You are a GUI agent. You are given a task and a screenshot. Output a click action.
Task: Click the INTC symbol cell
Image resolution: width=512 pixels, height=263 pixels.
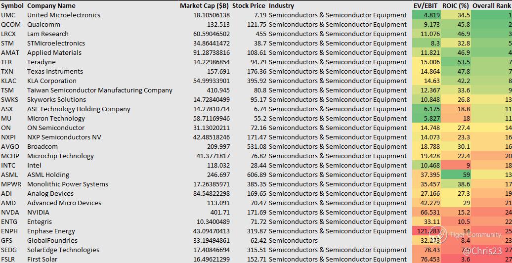[x=8, y=165]
